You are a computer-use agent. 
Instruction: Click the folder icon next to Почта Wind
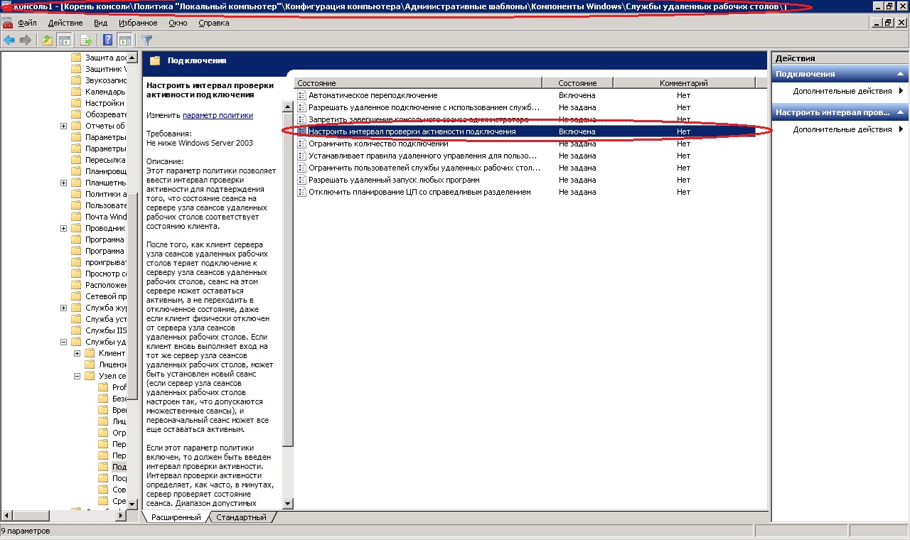[x=77, y=217]
